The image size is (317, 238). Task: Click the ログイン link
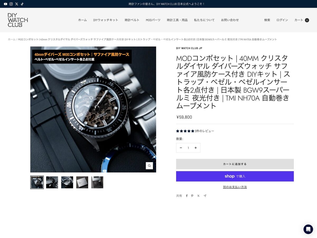282,20
